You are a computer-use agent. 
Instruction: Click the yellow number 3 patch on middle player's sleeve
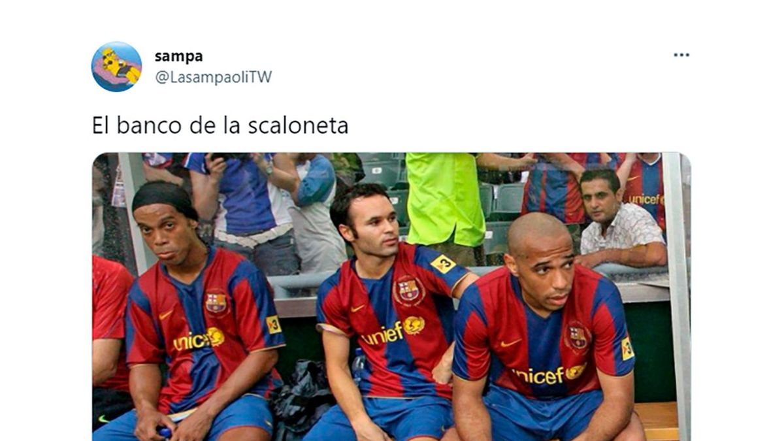(443, 264)
